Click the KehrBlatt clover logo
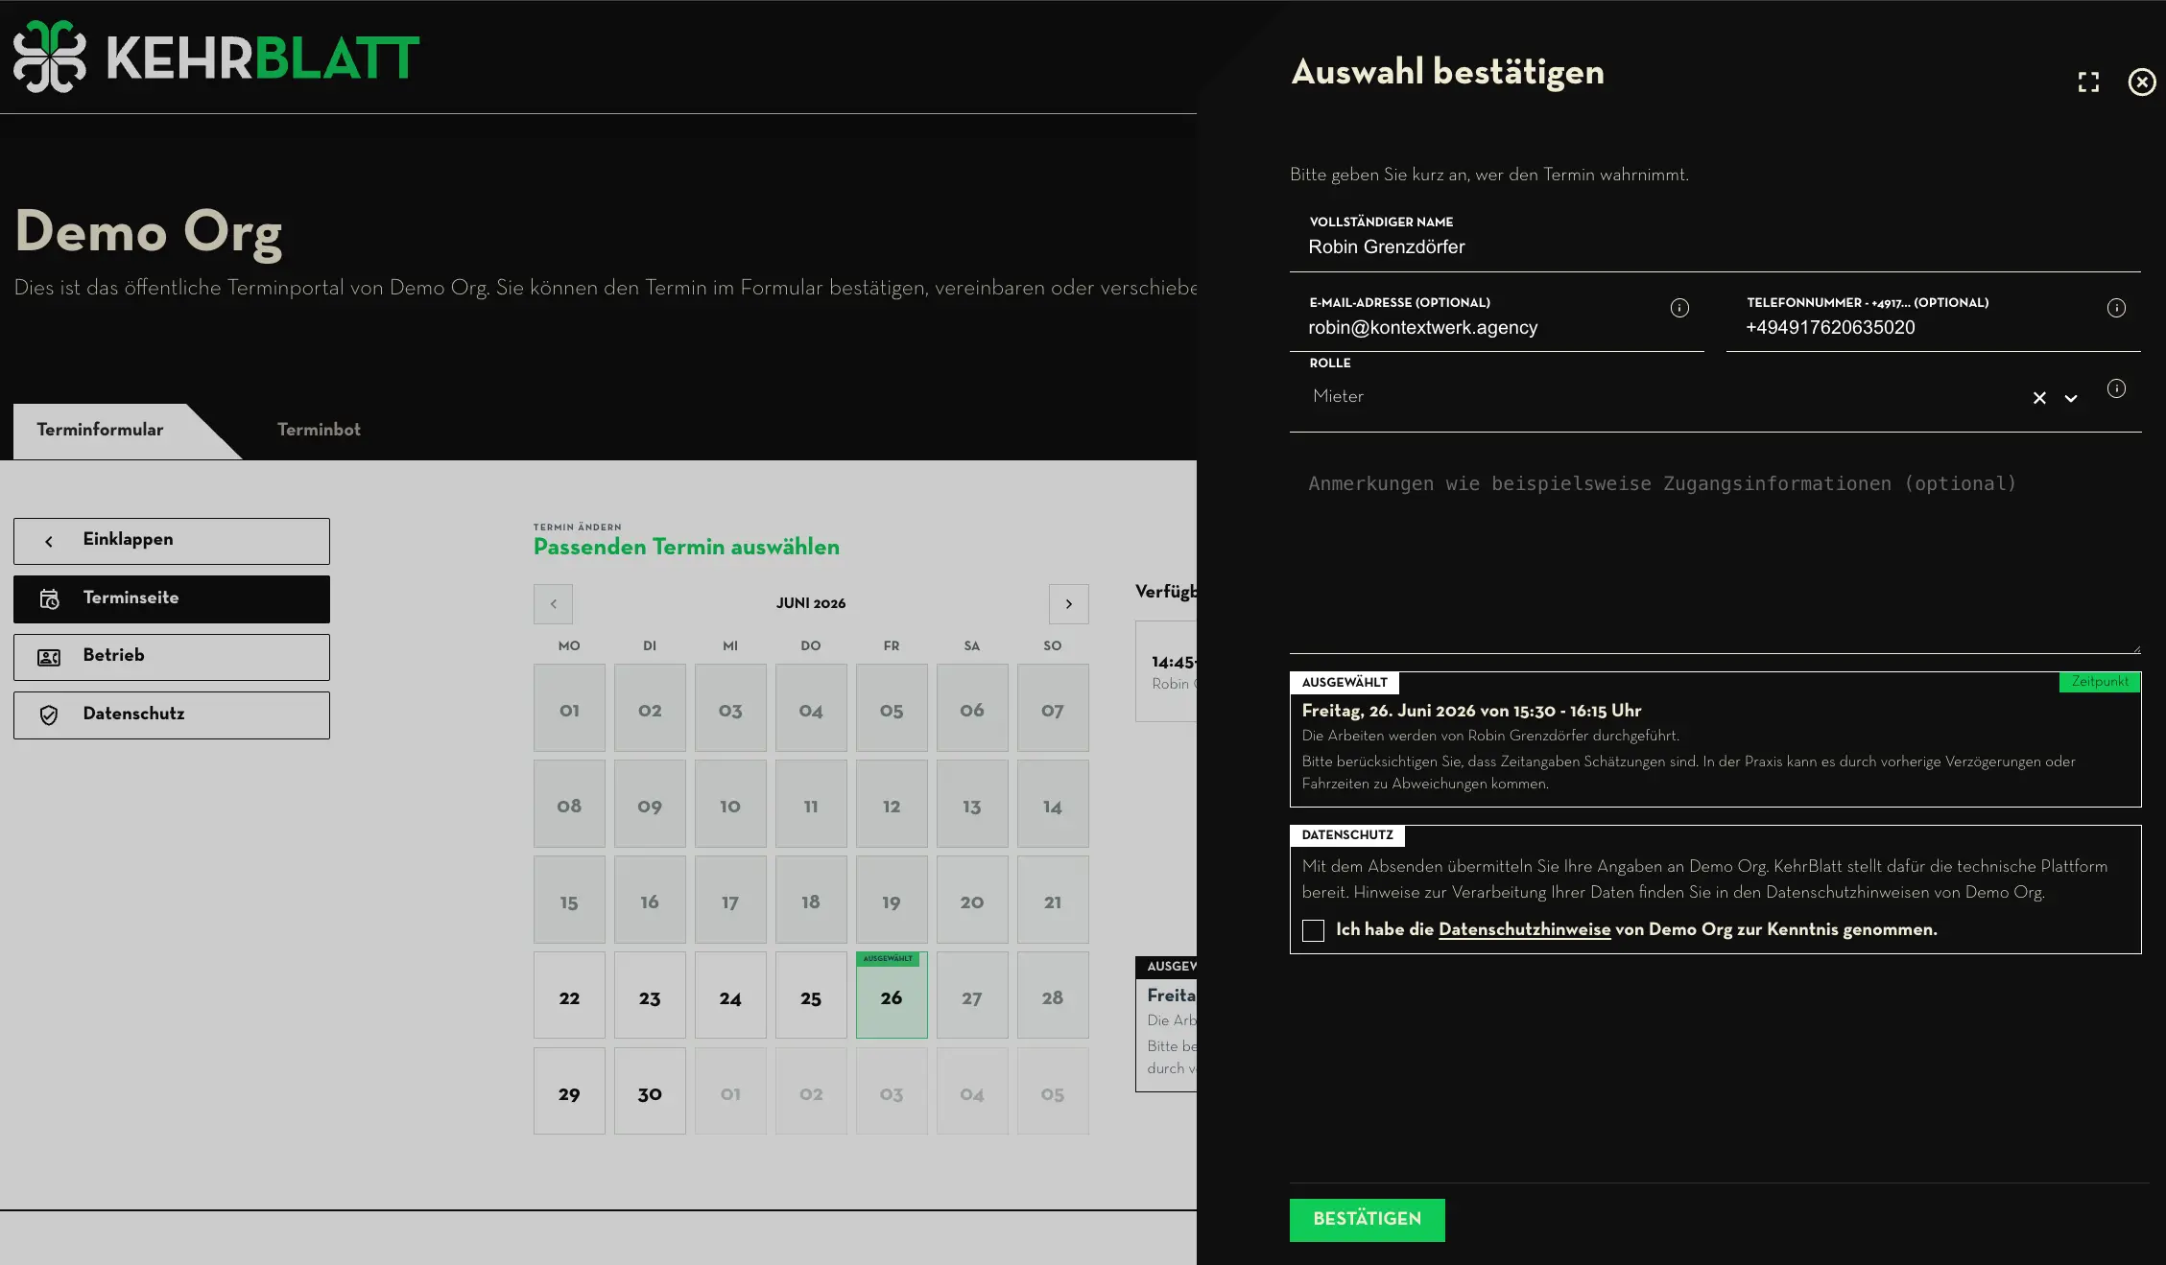 point(50,57)
